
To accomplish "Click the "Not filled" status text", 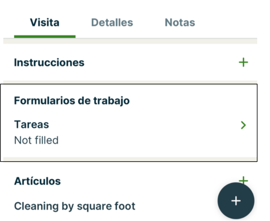I will pos(36,140).
